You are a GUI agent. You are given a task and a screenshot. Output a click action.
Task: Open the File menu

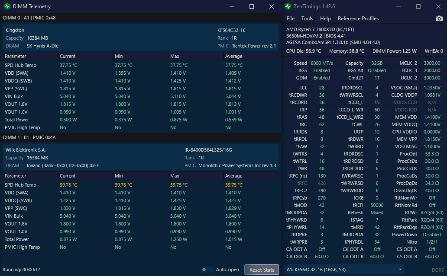[291, 19]
